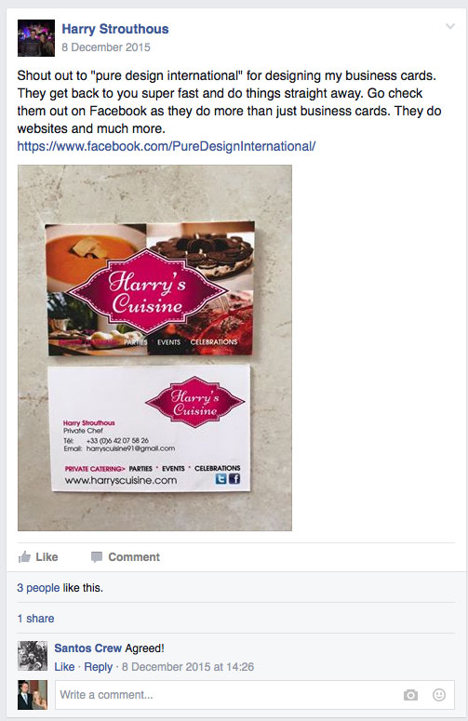Reply to the Santos Crew comment
The width and height of the screenshot is (468, 721).
point(98,667)
